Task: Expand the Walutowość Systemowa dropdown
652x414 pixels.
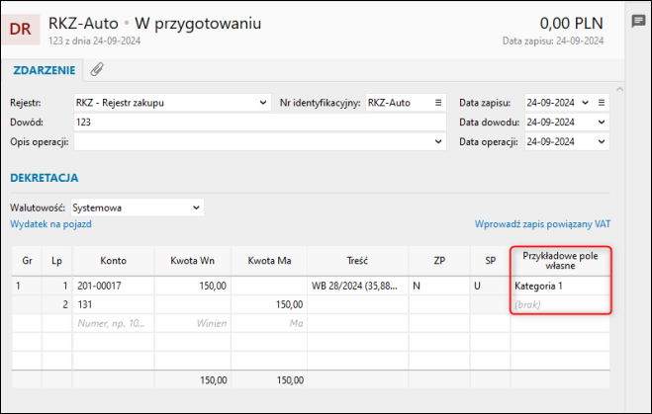Action: click(196, 207)
